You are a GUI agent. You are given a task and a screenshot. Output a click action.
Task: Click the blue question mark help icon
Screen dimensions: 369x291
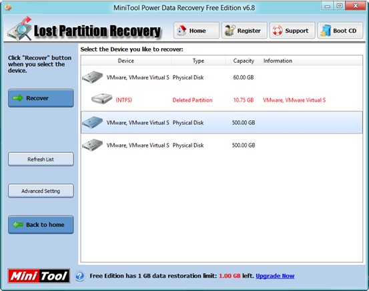pyautogui.click(x=80, y=276)
